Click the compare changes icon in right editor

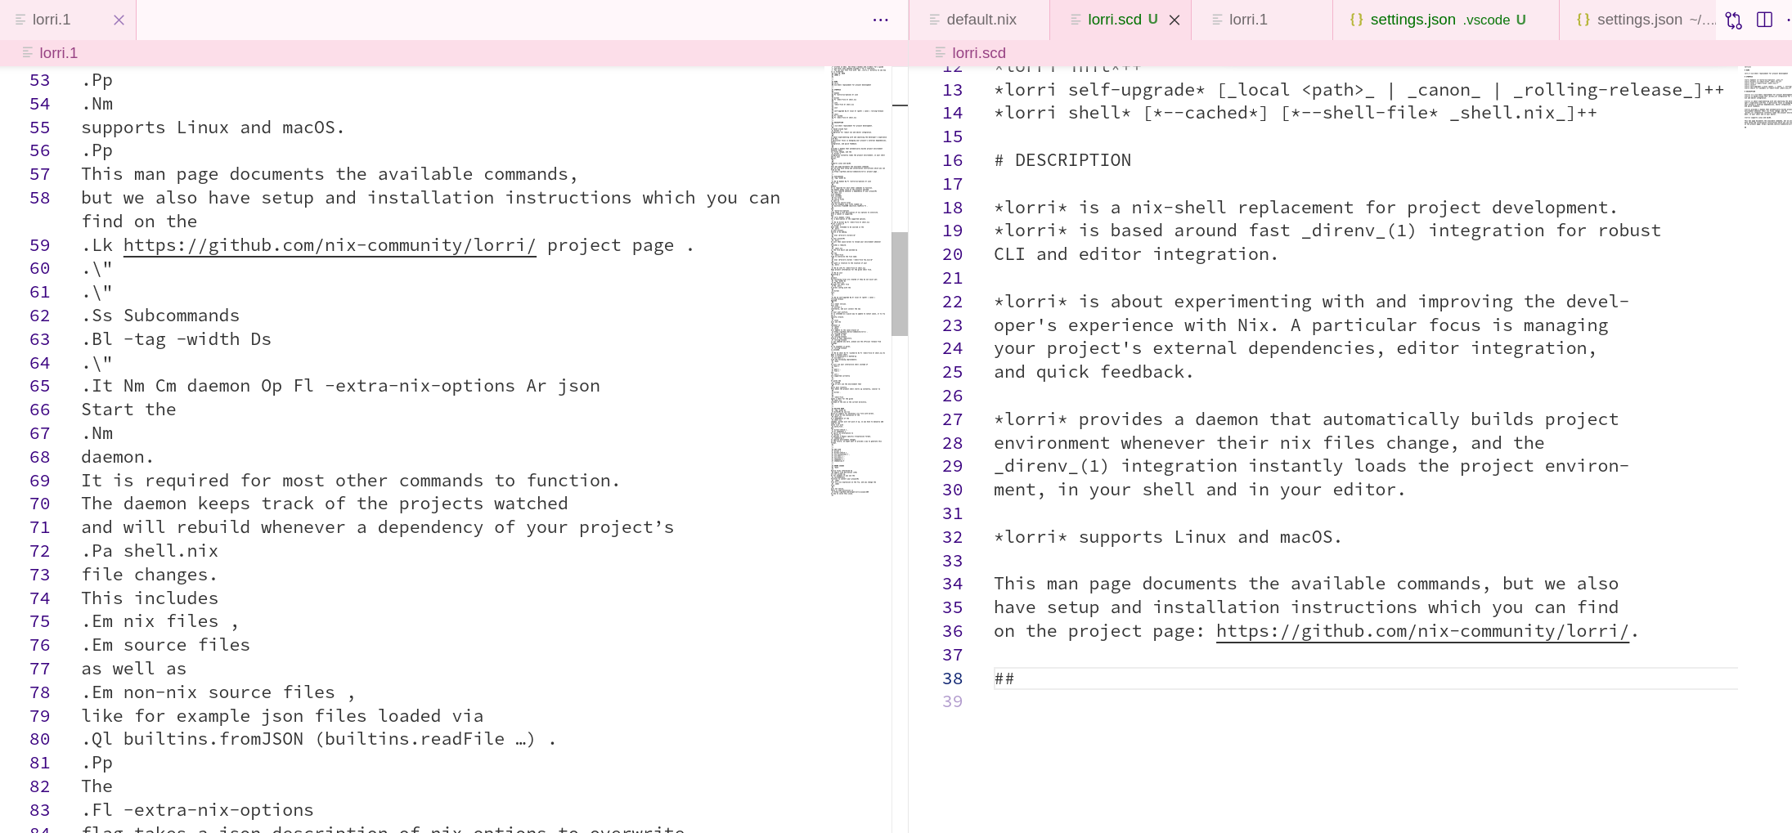pos(1733,20)
